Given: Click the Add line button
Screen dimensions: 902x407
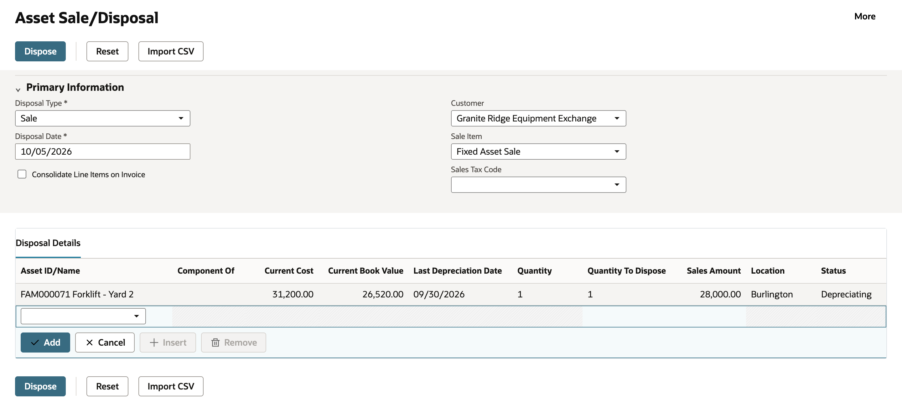Looking at the screenshot, I should point(45,342).
